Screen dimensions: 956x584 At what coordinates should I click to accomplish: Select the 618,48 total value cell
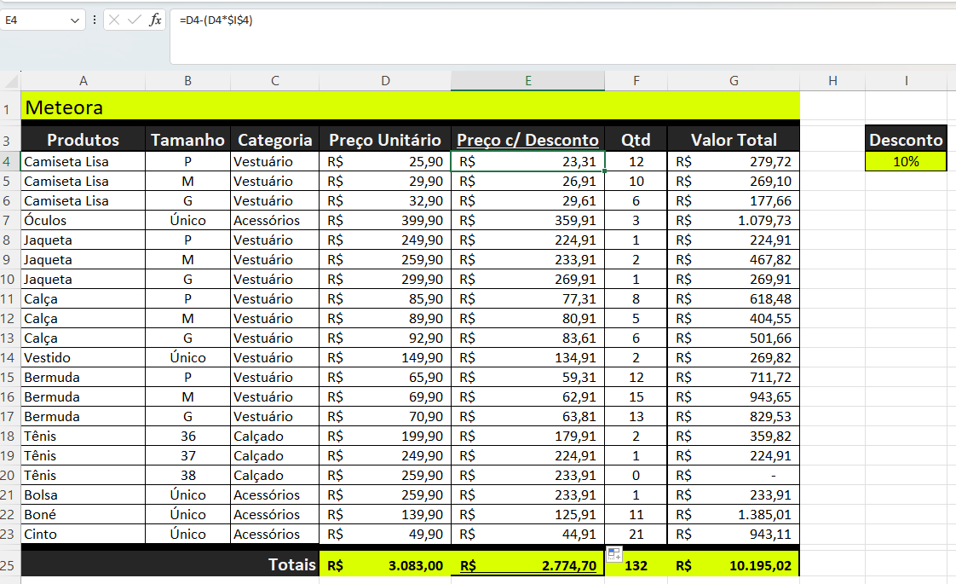click(x=734, y=299)
